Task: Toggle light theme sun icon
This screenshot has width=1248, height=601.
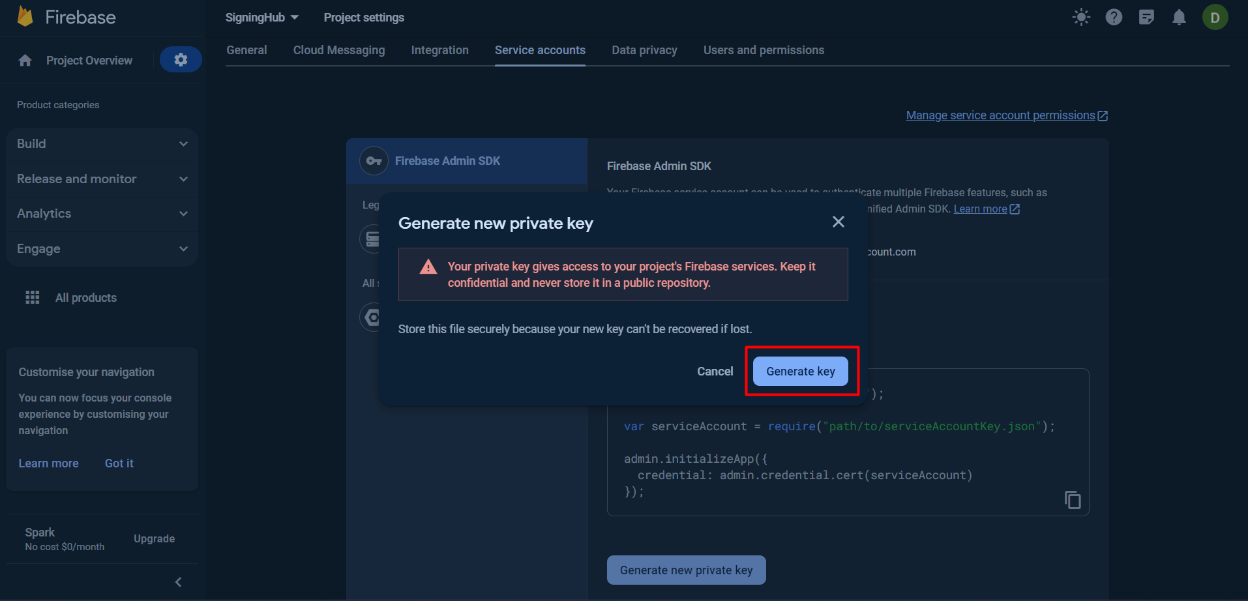Action: [1081, 18]
